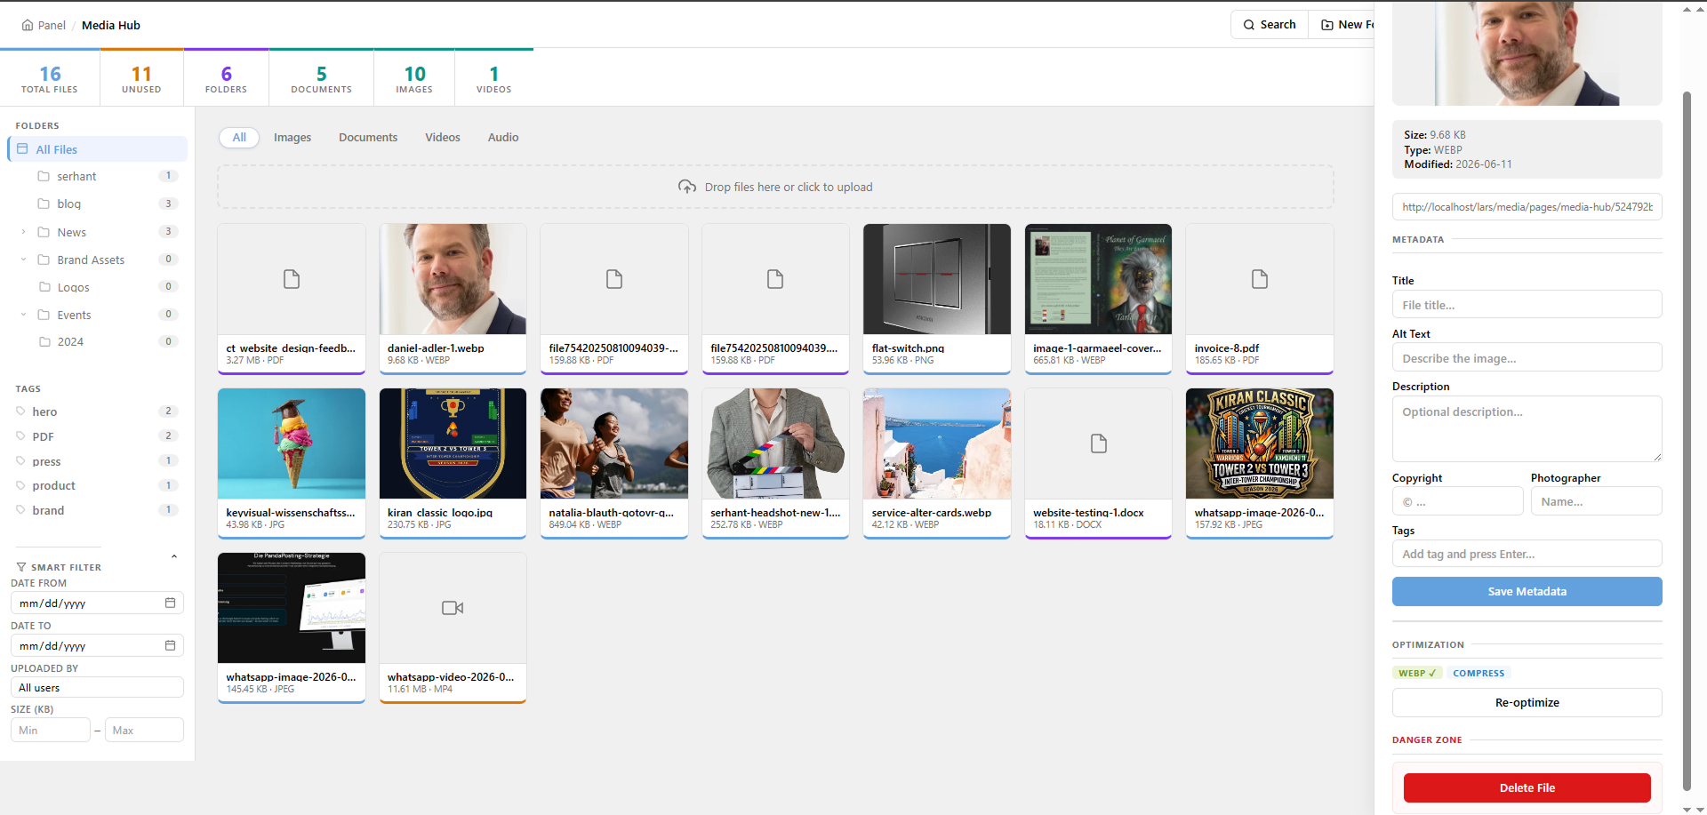1707x815 pixels.
Task: Click the Re-optimize button
Action: tap(1527, 703)
